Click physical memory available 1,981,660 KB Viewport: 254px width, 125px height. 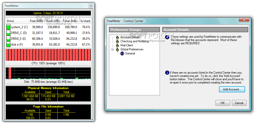coord(30,96)
